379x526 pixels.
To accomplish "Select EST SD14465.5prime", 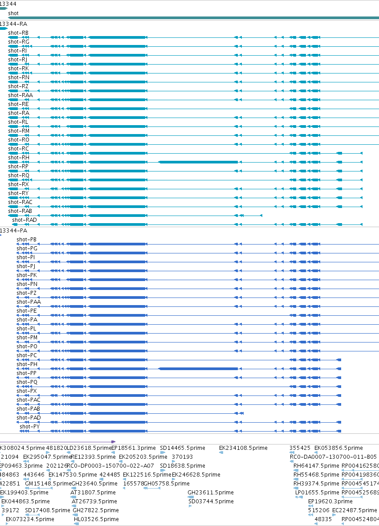I will coord(183,448).
